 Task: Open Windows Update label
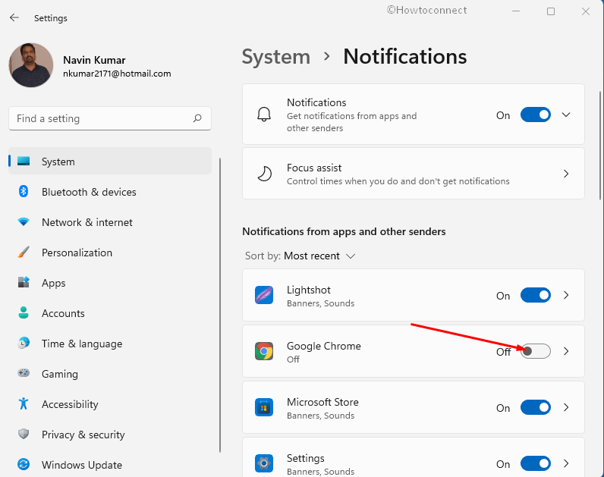click(x=82, y=465)
